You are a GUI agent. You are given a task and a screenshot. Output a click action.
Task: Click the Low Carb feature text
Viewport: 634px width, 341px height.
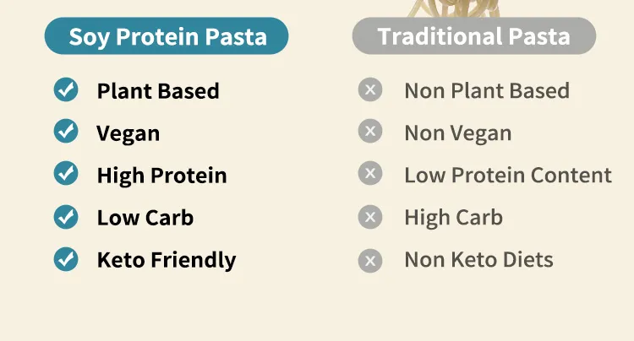click(x=145, y=218)
